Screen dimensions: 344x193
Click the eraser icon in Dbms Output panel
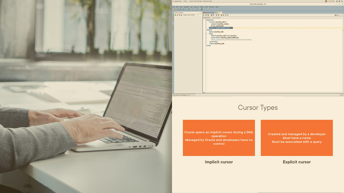pos(177,15)
